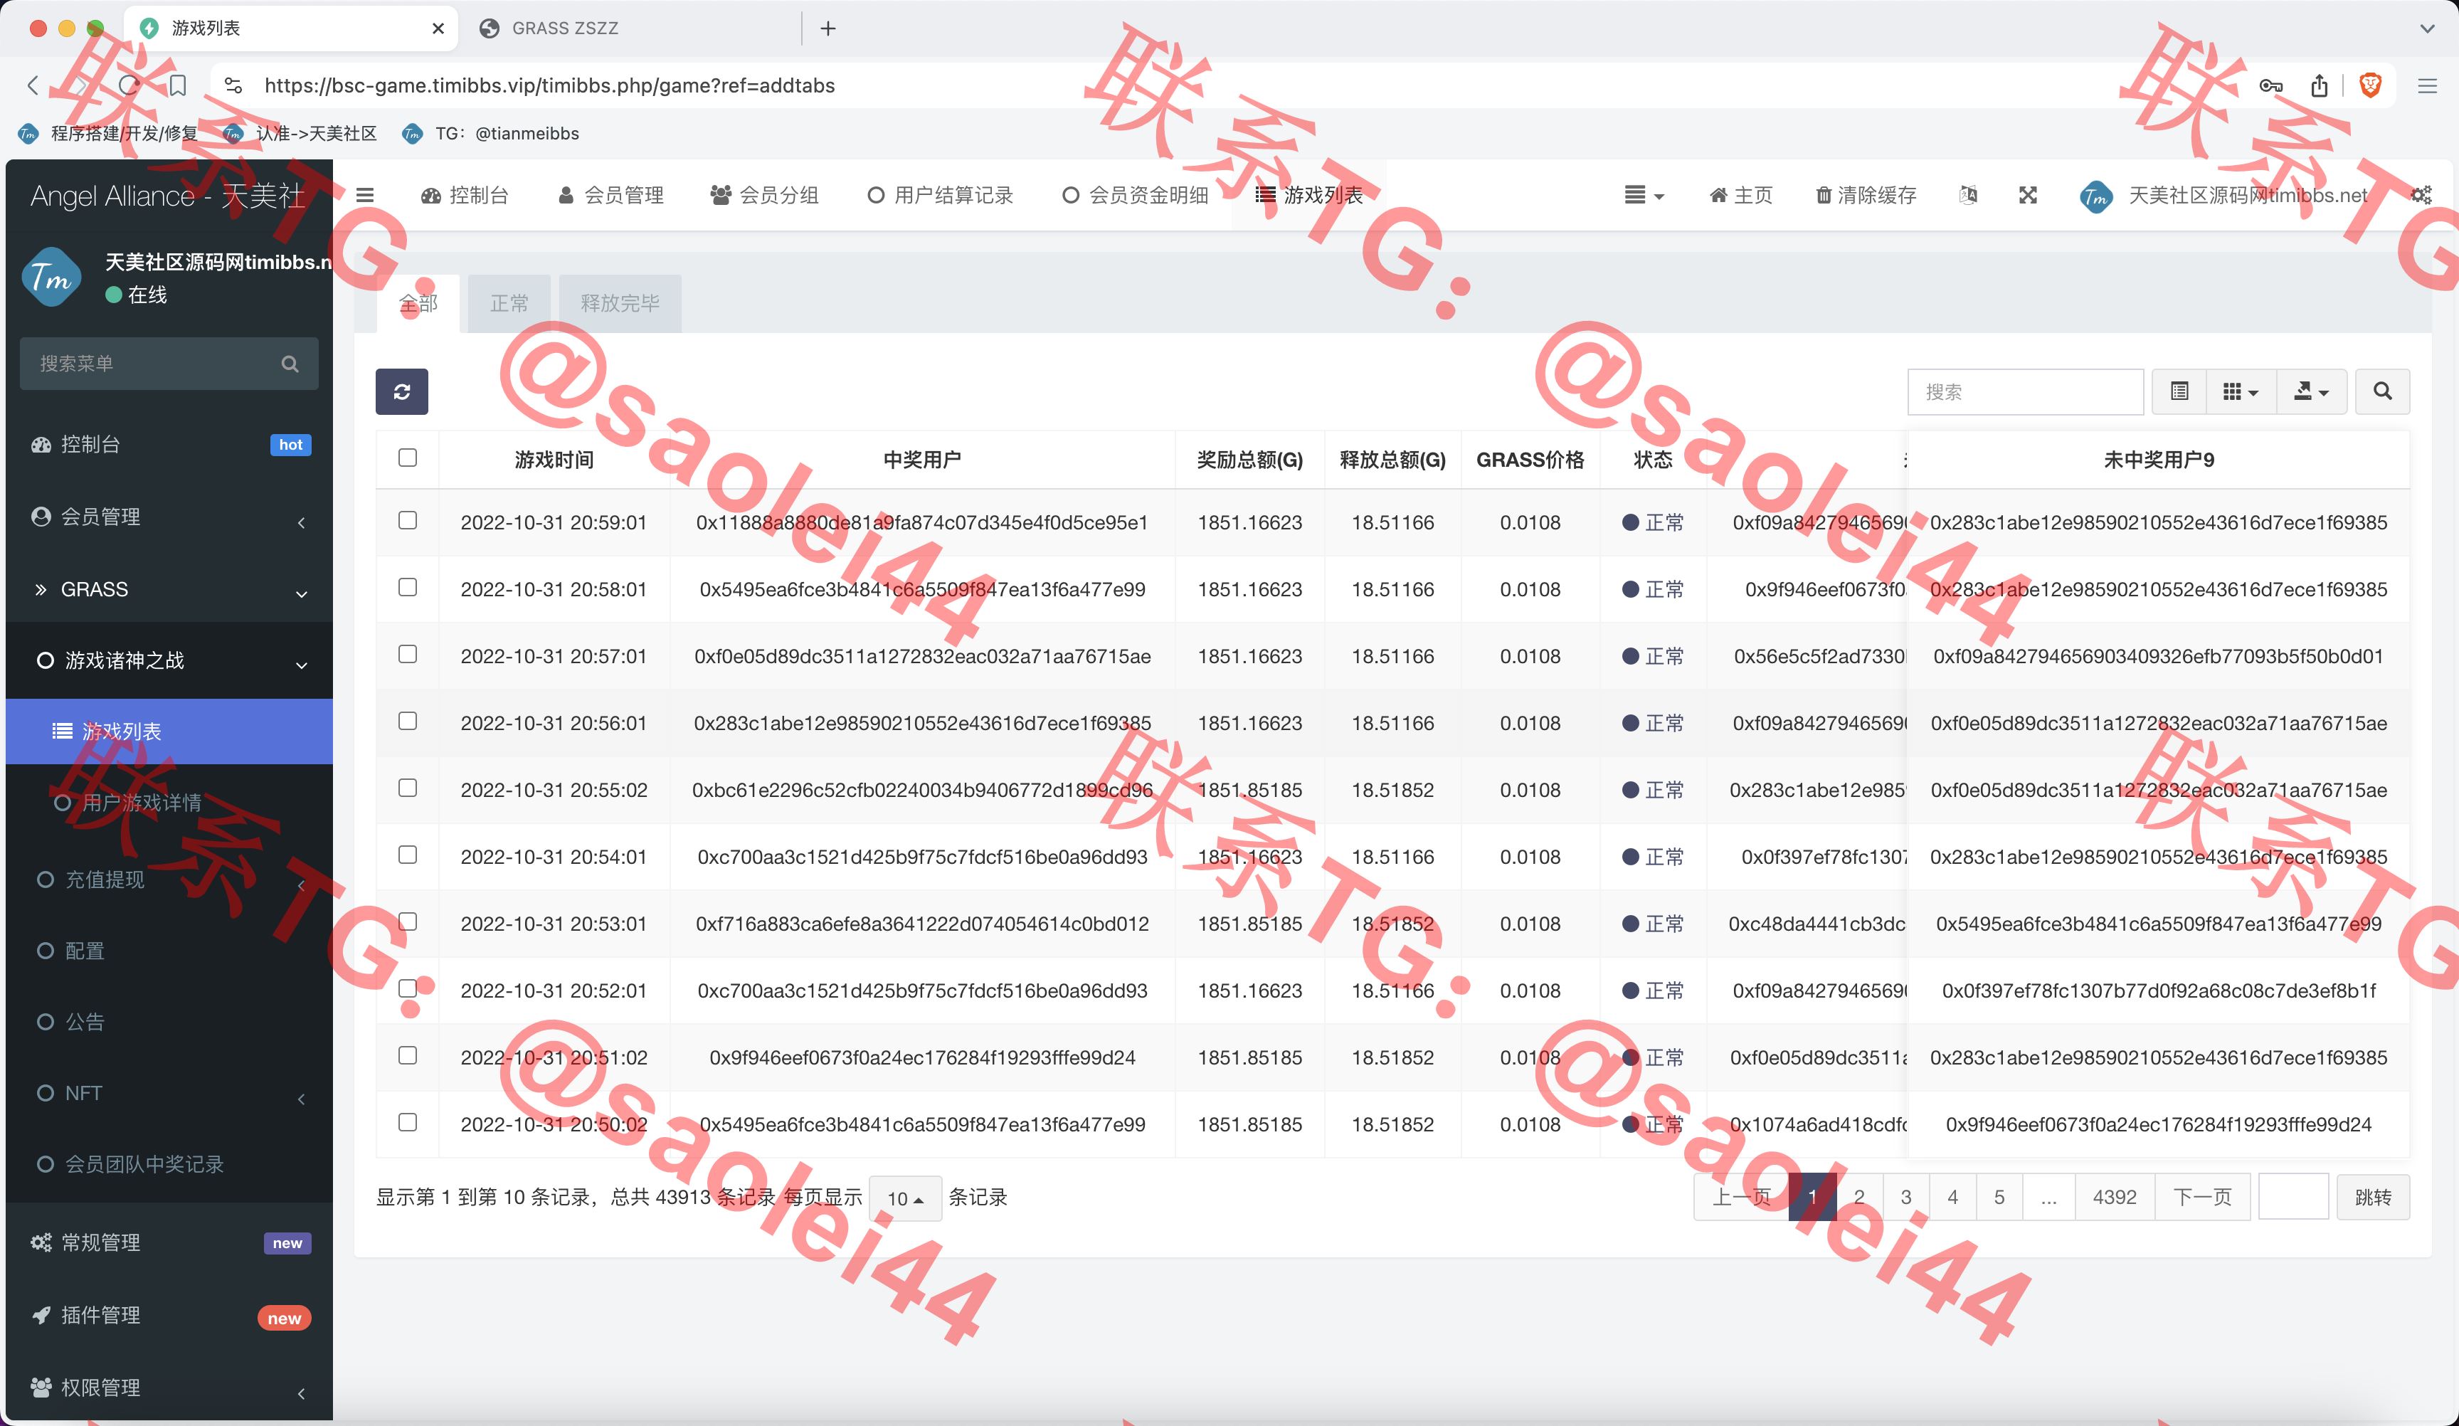Collapse the GRASS sidebar section
This screenshot has height=1426, width=2459.
coord(169,589)
